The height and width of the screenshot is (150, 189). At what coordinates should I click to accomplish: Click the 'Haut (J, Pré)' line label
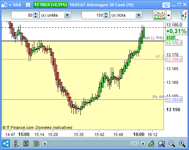coord(153,38)
